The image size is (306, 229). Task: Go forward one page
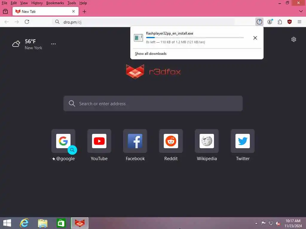click(17, 22)
